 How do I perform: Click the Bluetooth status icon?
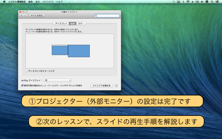click(x=183, y=2)
